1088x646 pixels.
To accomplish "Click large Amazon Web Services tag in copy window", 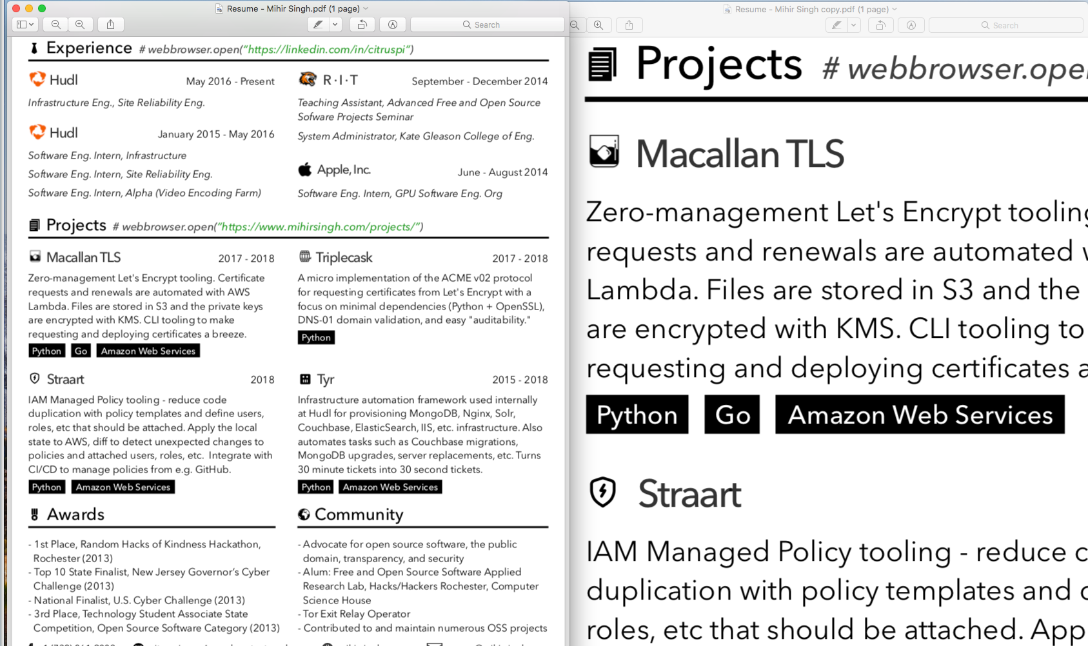I will (920, 415).
